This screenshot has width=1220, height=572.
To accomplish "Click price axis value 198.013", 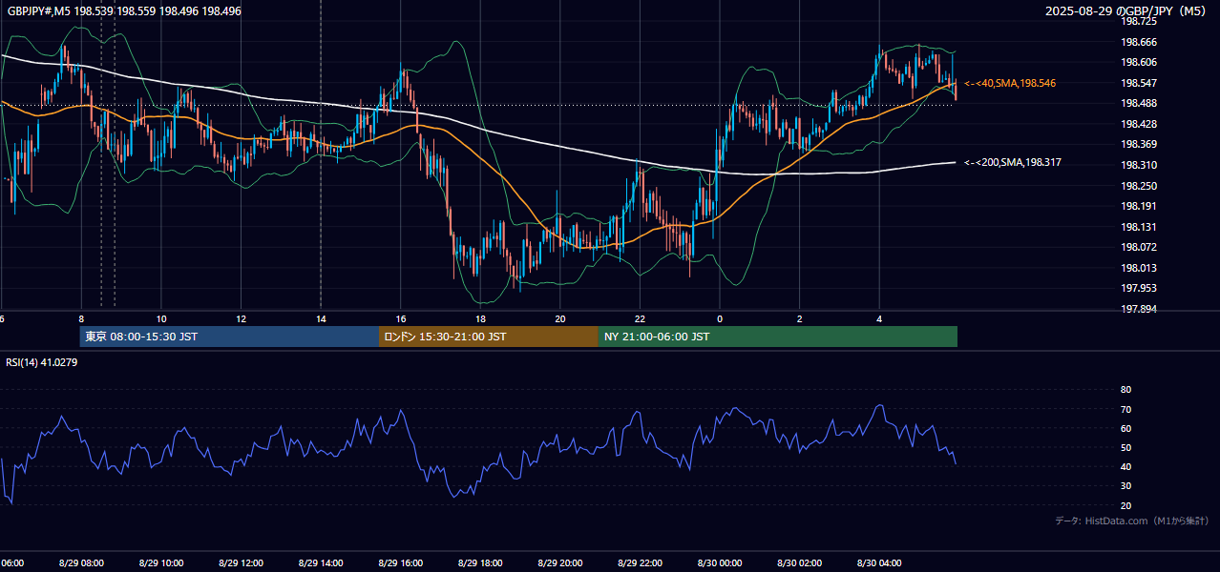I will tap(1139, 268).
